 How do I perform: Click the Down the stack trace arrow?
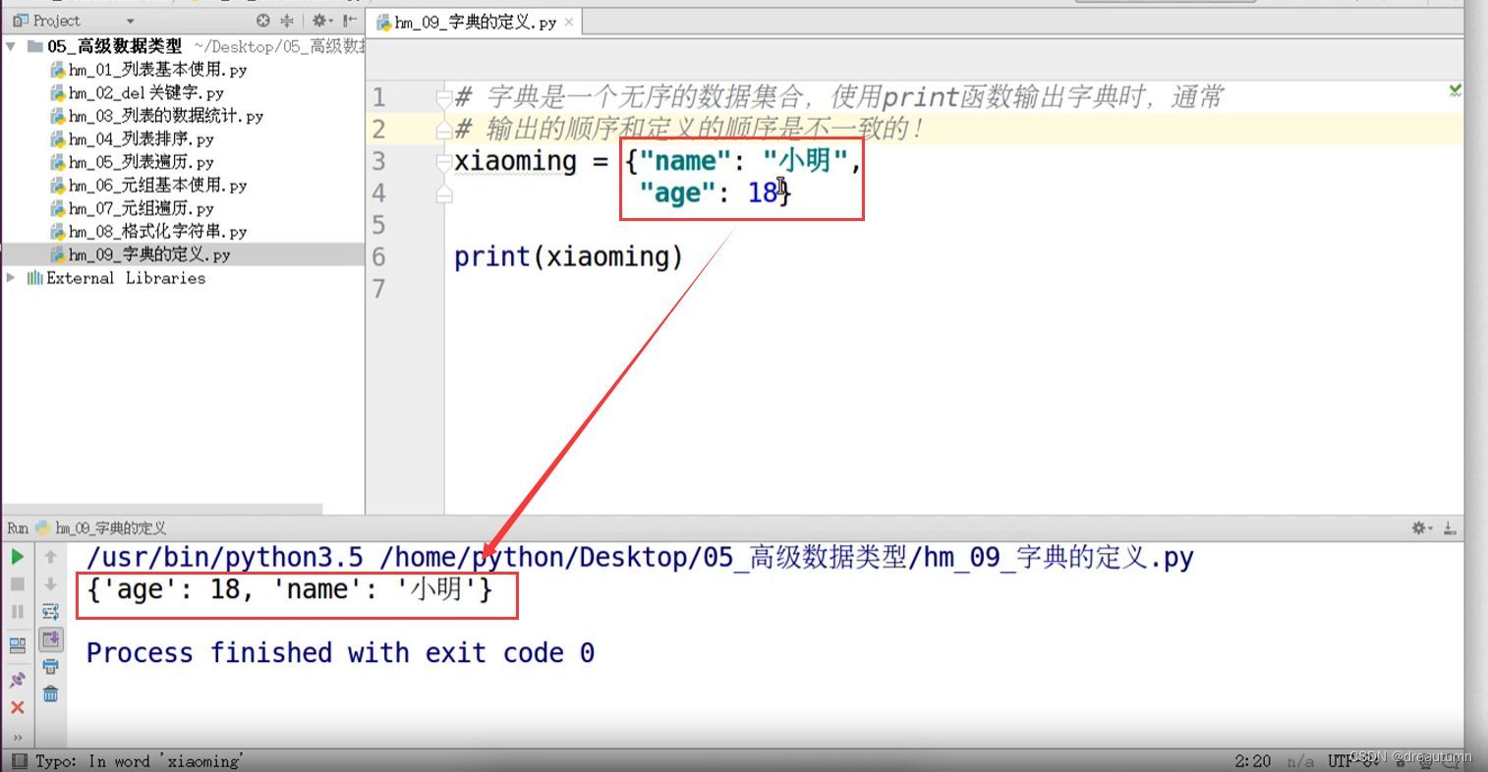pos(51,583)
